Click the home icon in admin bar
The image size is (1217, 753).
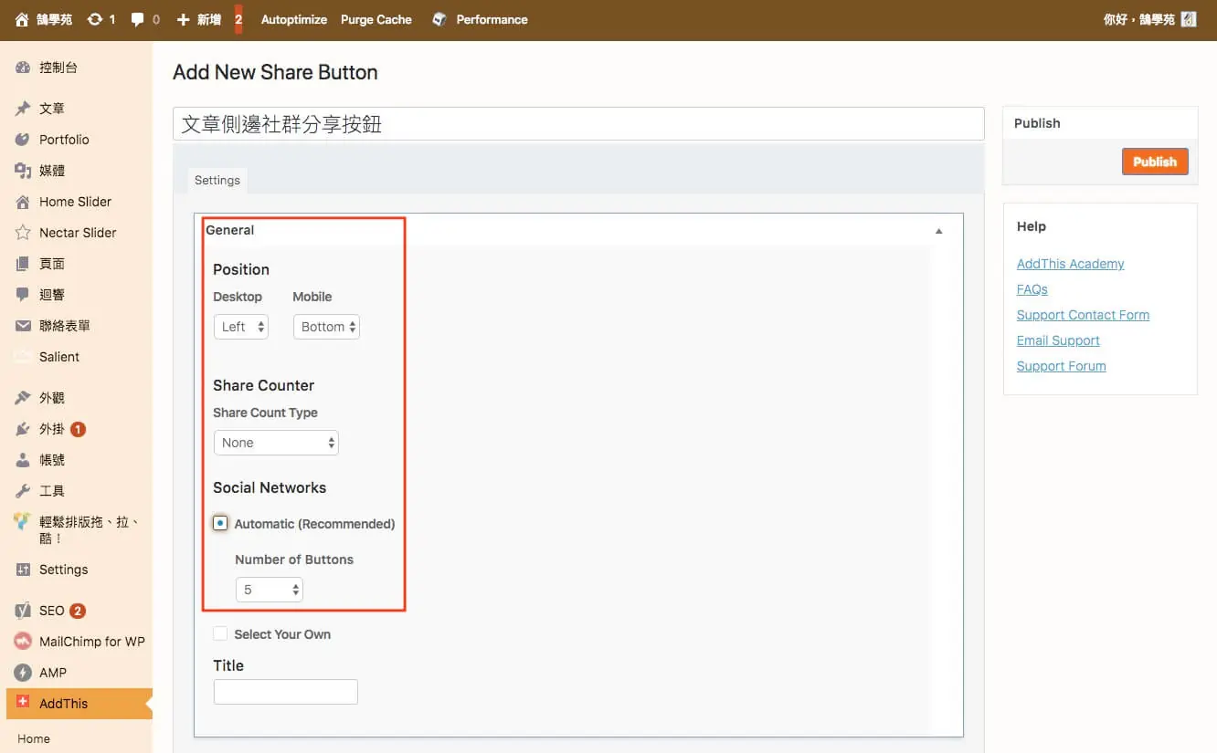23,19
